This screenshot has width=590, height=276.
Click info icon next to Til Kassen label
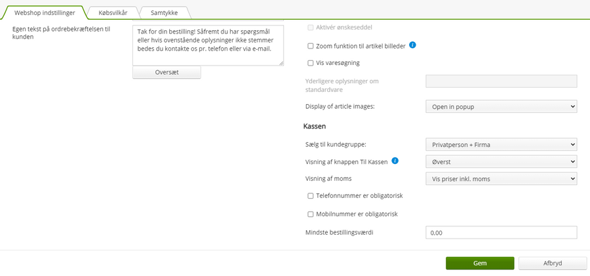(395, 161)
